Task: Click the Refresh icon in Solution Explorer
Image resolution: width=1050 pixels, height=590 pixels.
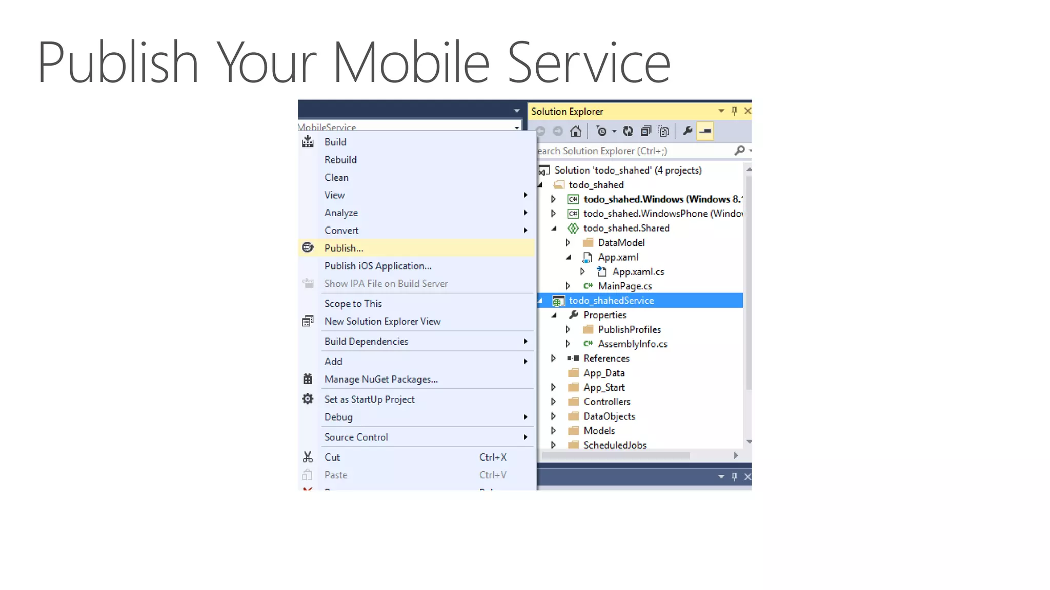Action: point(628,132)
